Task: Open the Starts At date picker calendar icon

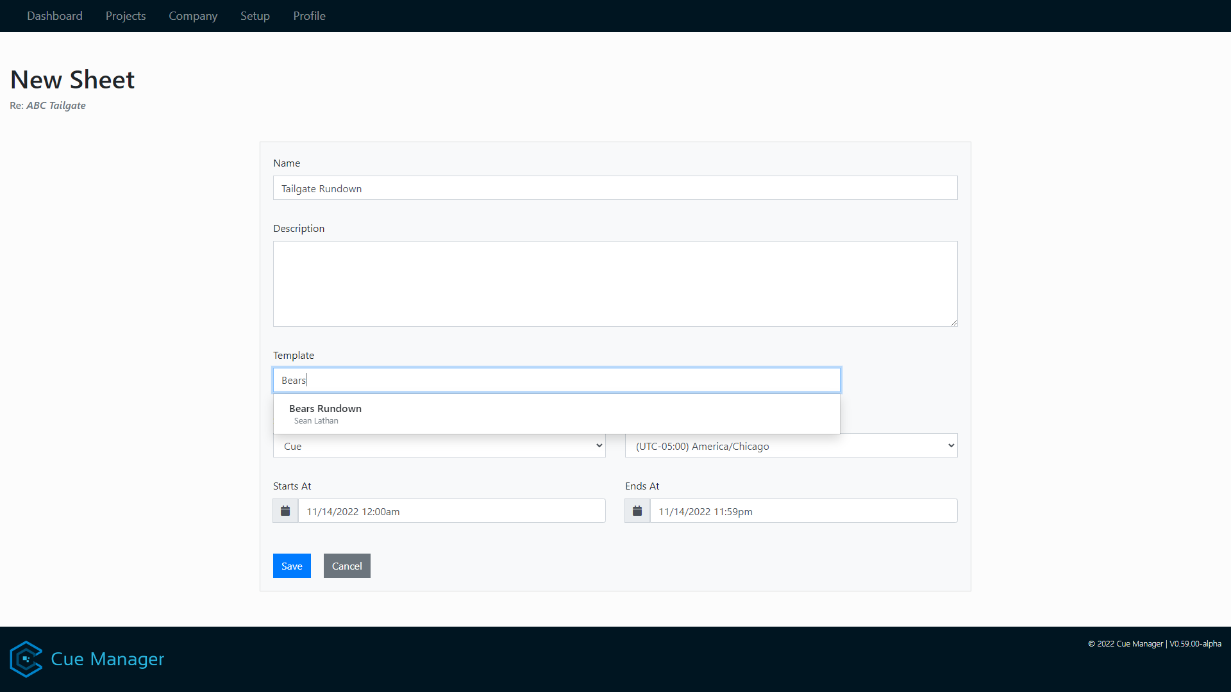Action: 285,511
